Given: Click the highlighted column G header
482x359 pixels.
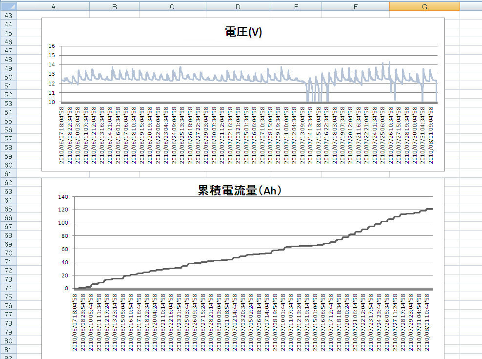Looking at the screenshot, I should pos(424,7).
